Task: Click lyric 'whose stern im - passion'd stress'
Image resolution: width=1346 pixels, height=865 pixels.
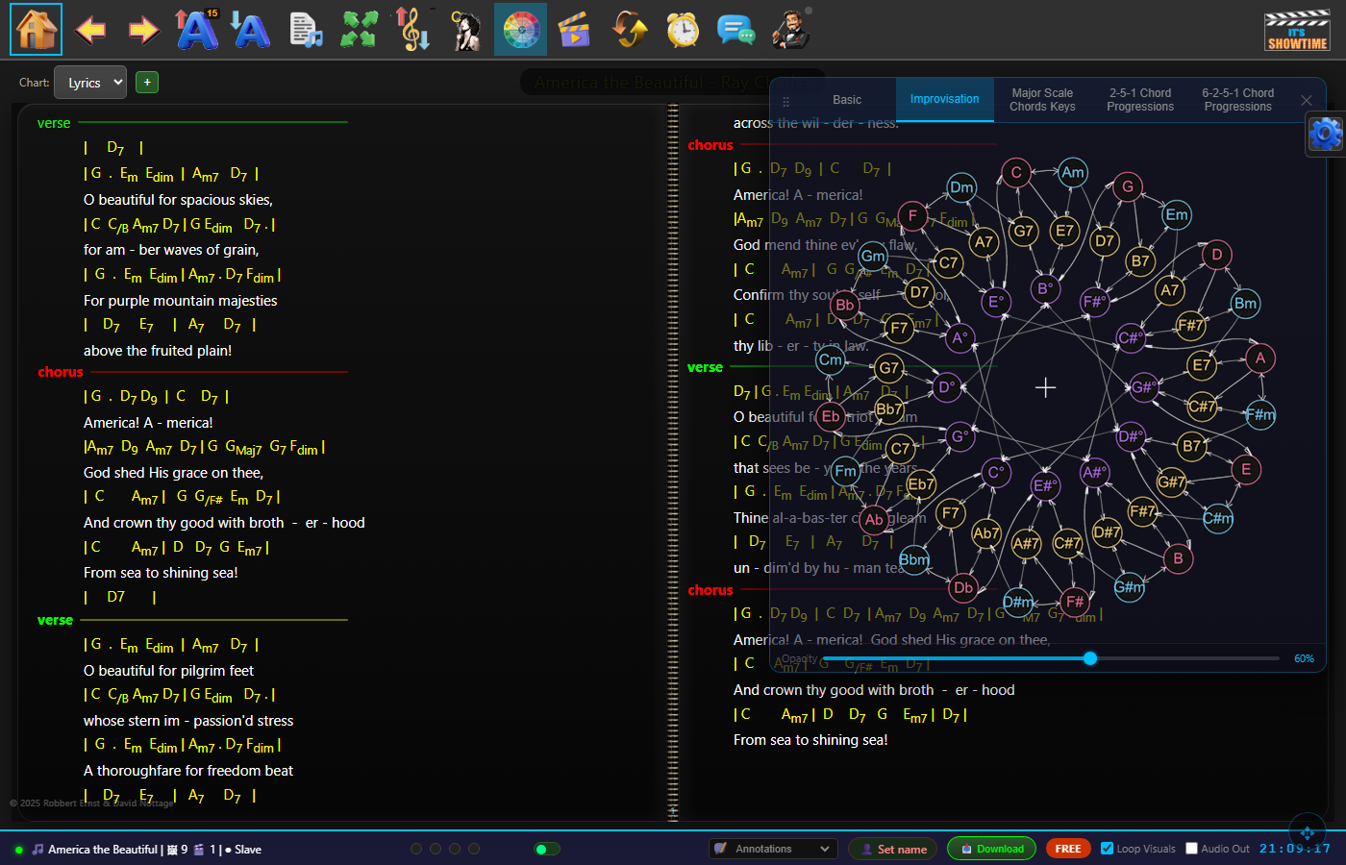Action: pyautogui.click(x=188, y=721)
